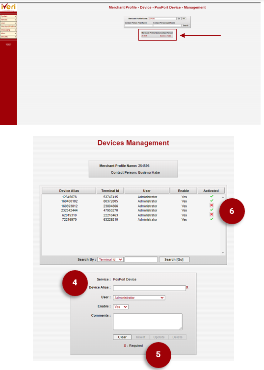The image size is (264, 370).
Task: Click green checkmark for device 160400102
Action: click(211, 201)
